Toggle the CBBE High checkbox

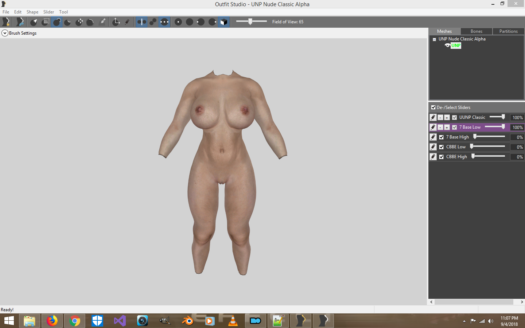442,157
